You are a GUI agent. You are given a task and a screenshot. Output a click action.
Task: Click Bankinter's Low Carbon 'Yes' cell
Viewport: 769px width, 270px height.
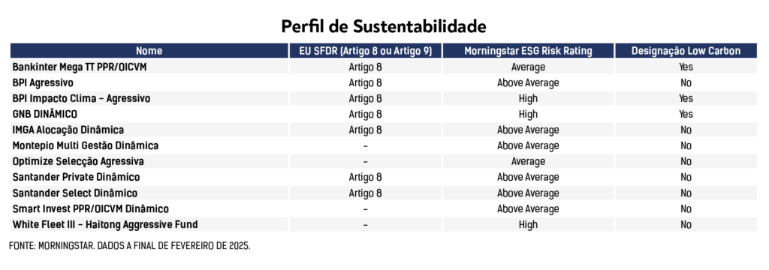(686, 67)
